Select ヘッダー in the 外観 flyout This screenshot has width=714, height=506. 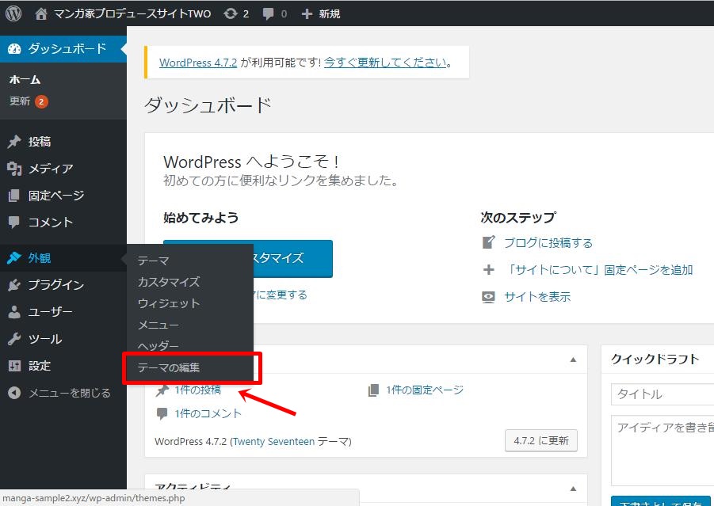(158, 346)
